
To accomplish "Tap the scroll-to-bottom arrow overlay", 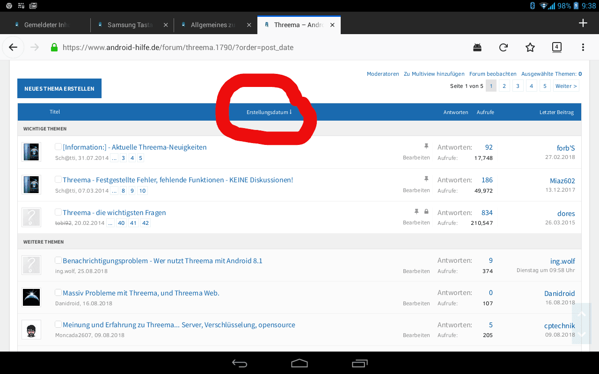I will (582, 334).
